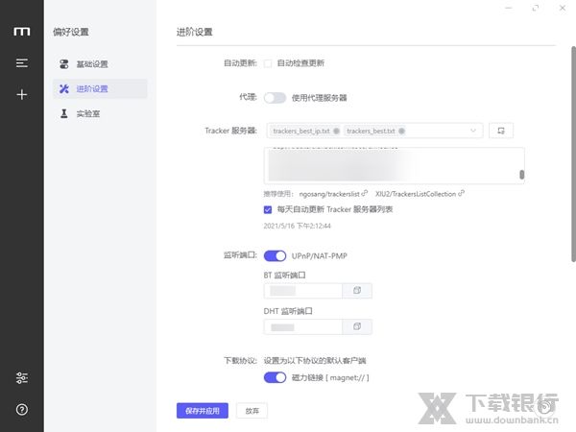Click 放弃 button
This screenshot has height=432, width=576.
coord(252,411)
